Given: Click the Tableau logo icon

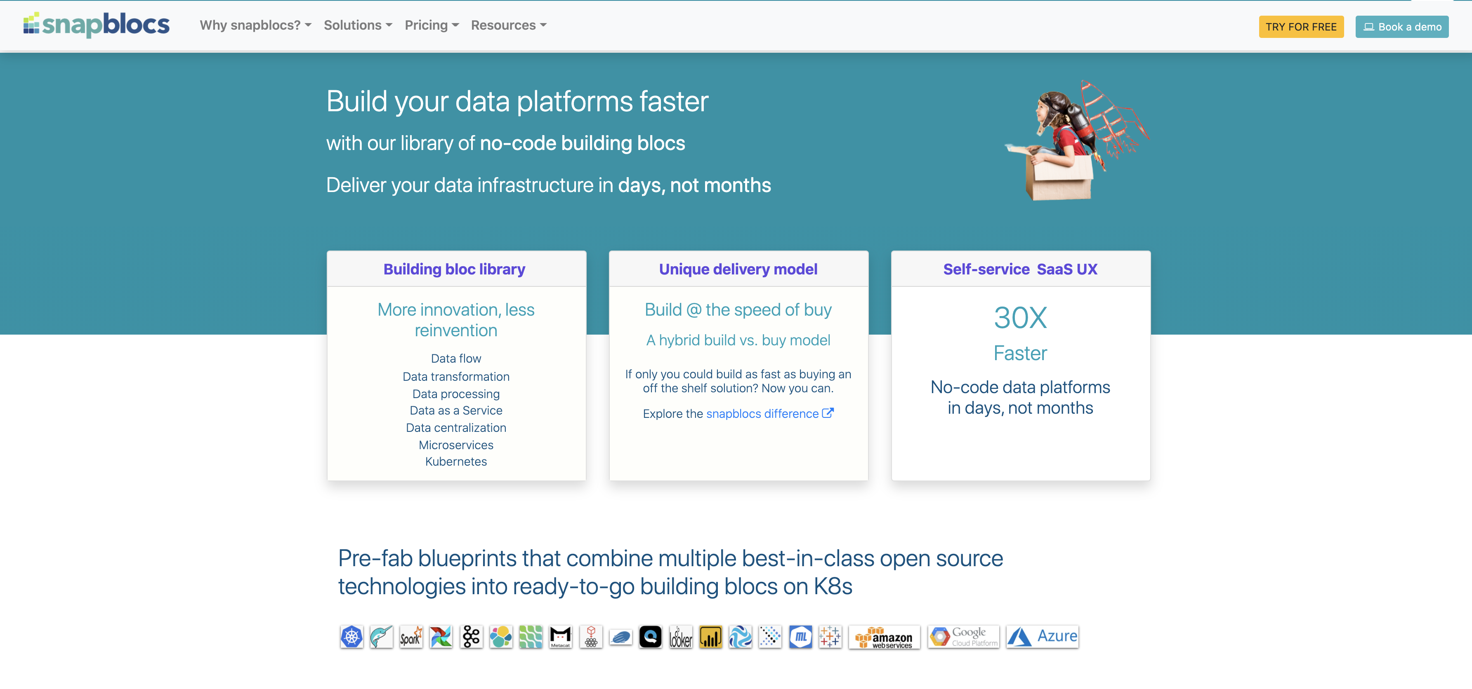Looking at the screenshot, I should pos(830,637).
